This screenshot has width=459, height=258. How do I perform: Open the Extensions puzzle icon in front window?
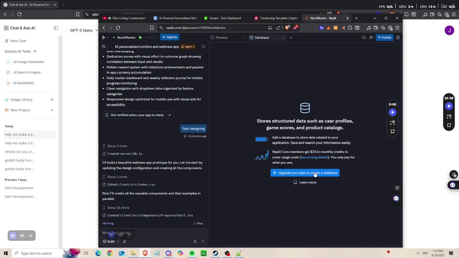(350, 28)
